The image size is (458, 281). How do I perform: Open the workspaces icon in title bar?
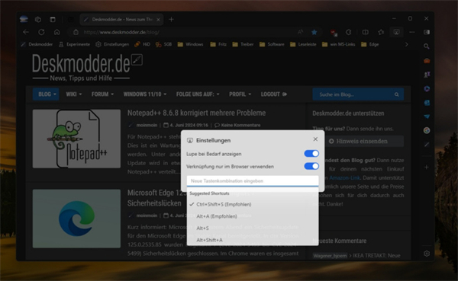click(38, 19)
